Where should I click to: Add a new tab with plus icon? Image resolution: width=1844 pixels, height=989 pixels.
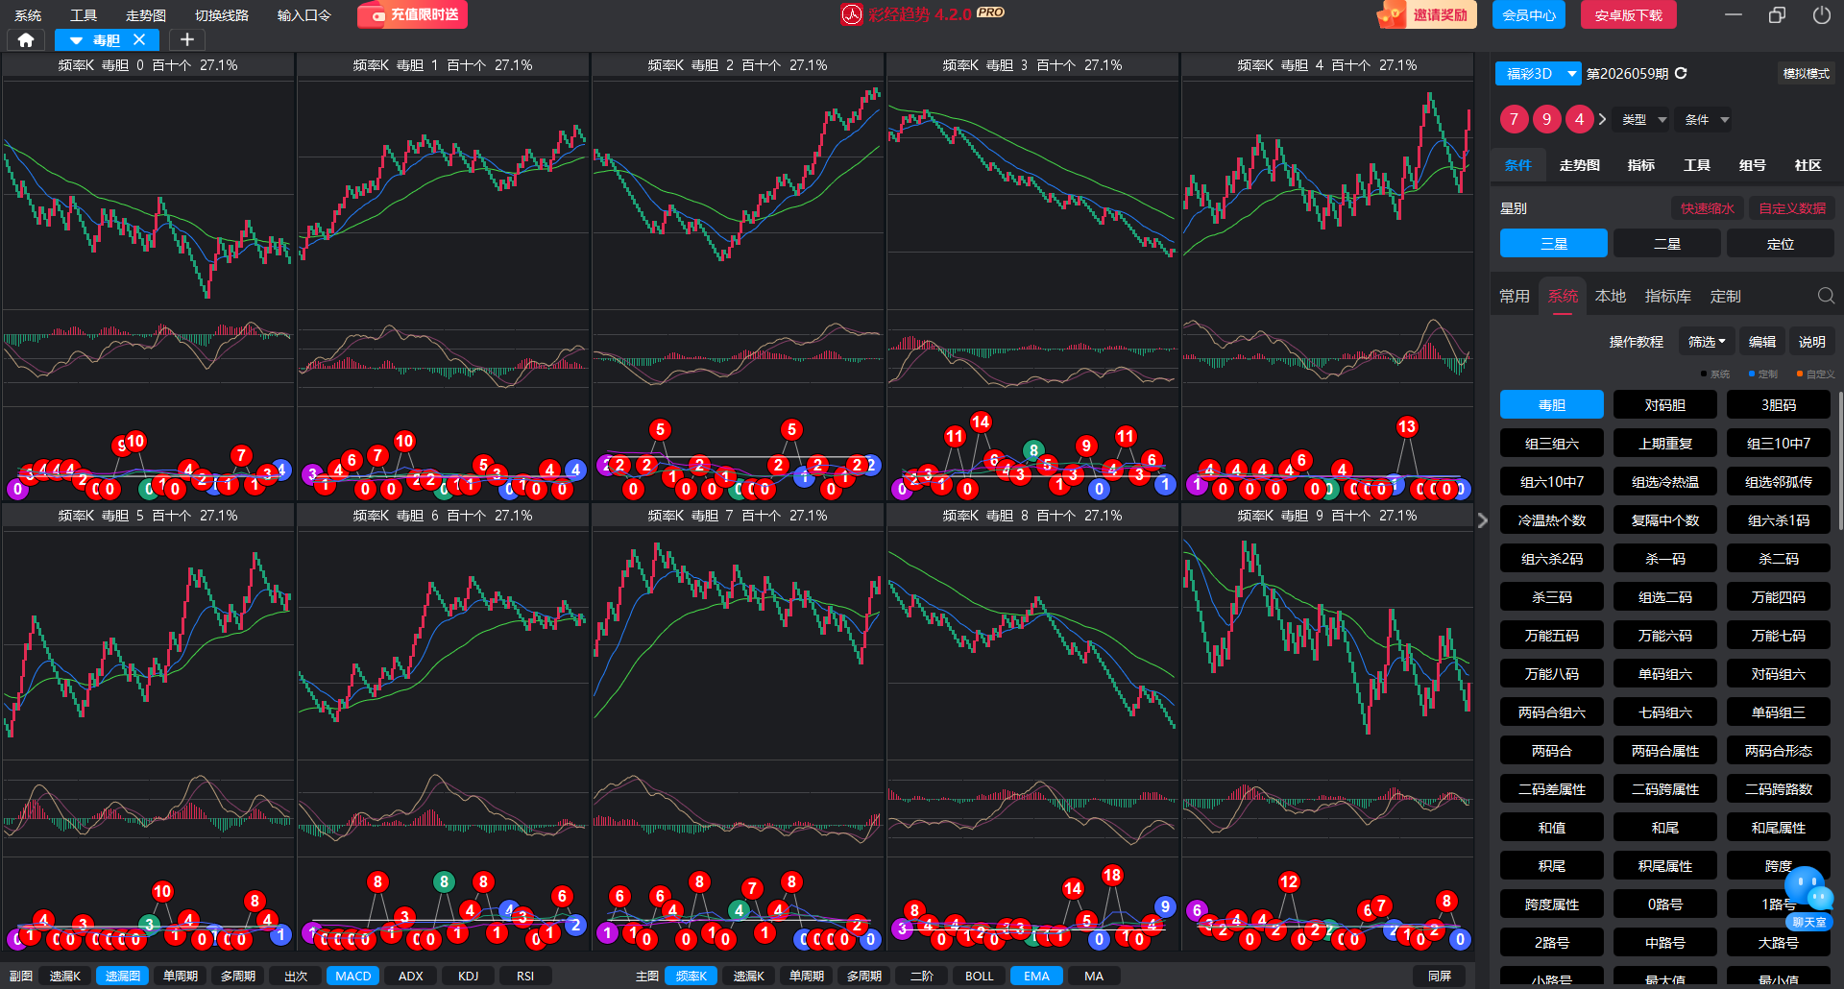click(x=187, y=39)
